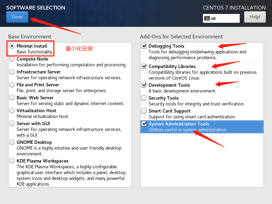Disable Development Tools add-on
Screen dimensions: 272x204
pos(144,85)
